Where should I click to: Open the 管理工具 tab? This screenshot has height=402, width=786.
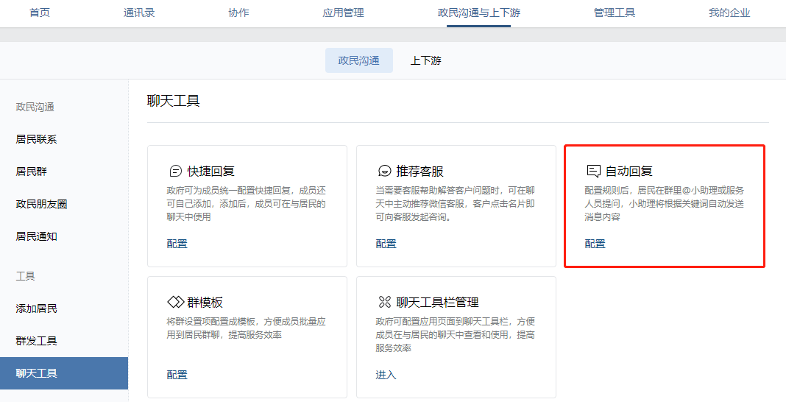point(615,13)
